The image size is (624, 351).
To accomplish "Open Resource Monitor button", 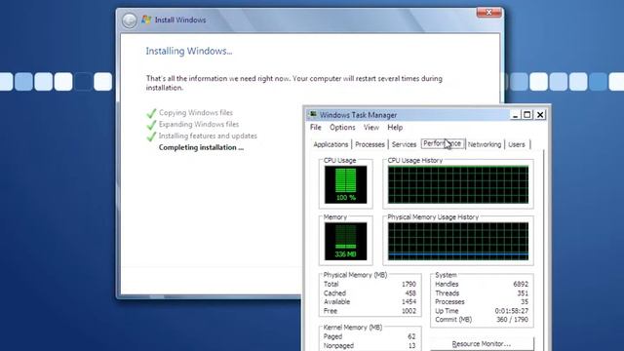I will click(x=482, y=344).
